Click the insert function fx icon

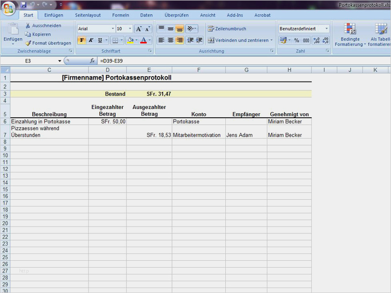tap(92, 61)
